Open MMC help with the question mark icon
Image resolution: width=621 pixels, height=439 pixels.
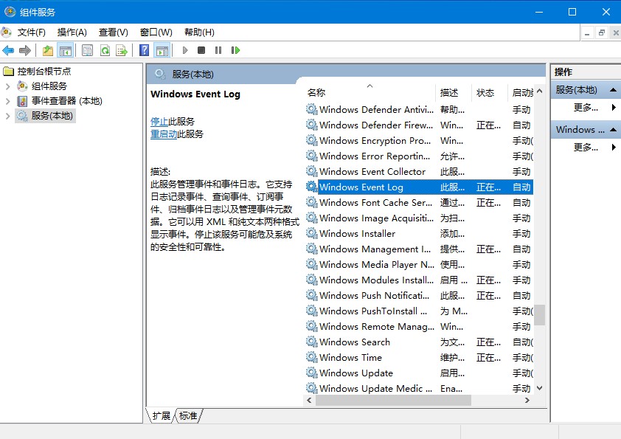tap(145, 49)
